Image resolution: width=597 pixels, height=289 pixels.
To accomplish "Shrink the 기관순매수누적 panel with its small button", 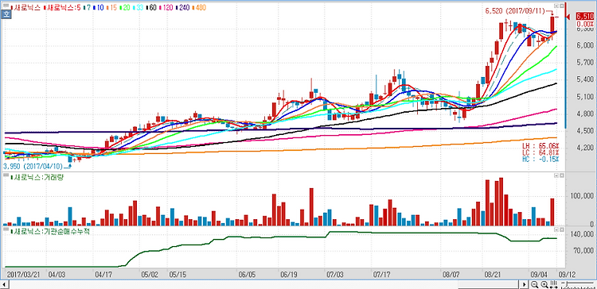I will tap(556, 229).
